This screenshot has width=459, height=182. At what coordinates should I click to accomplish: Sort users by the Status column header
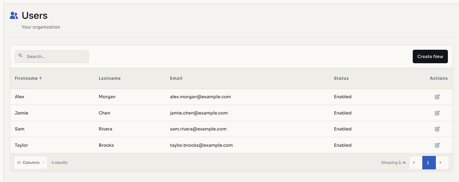341,78
